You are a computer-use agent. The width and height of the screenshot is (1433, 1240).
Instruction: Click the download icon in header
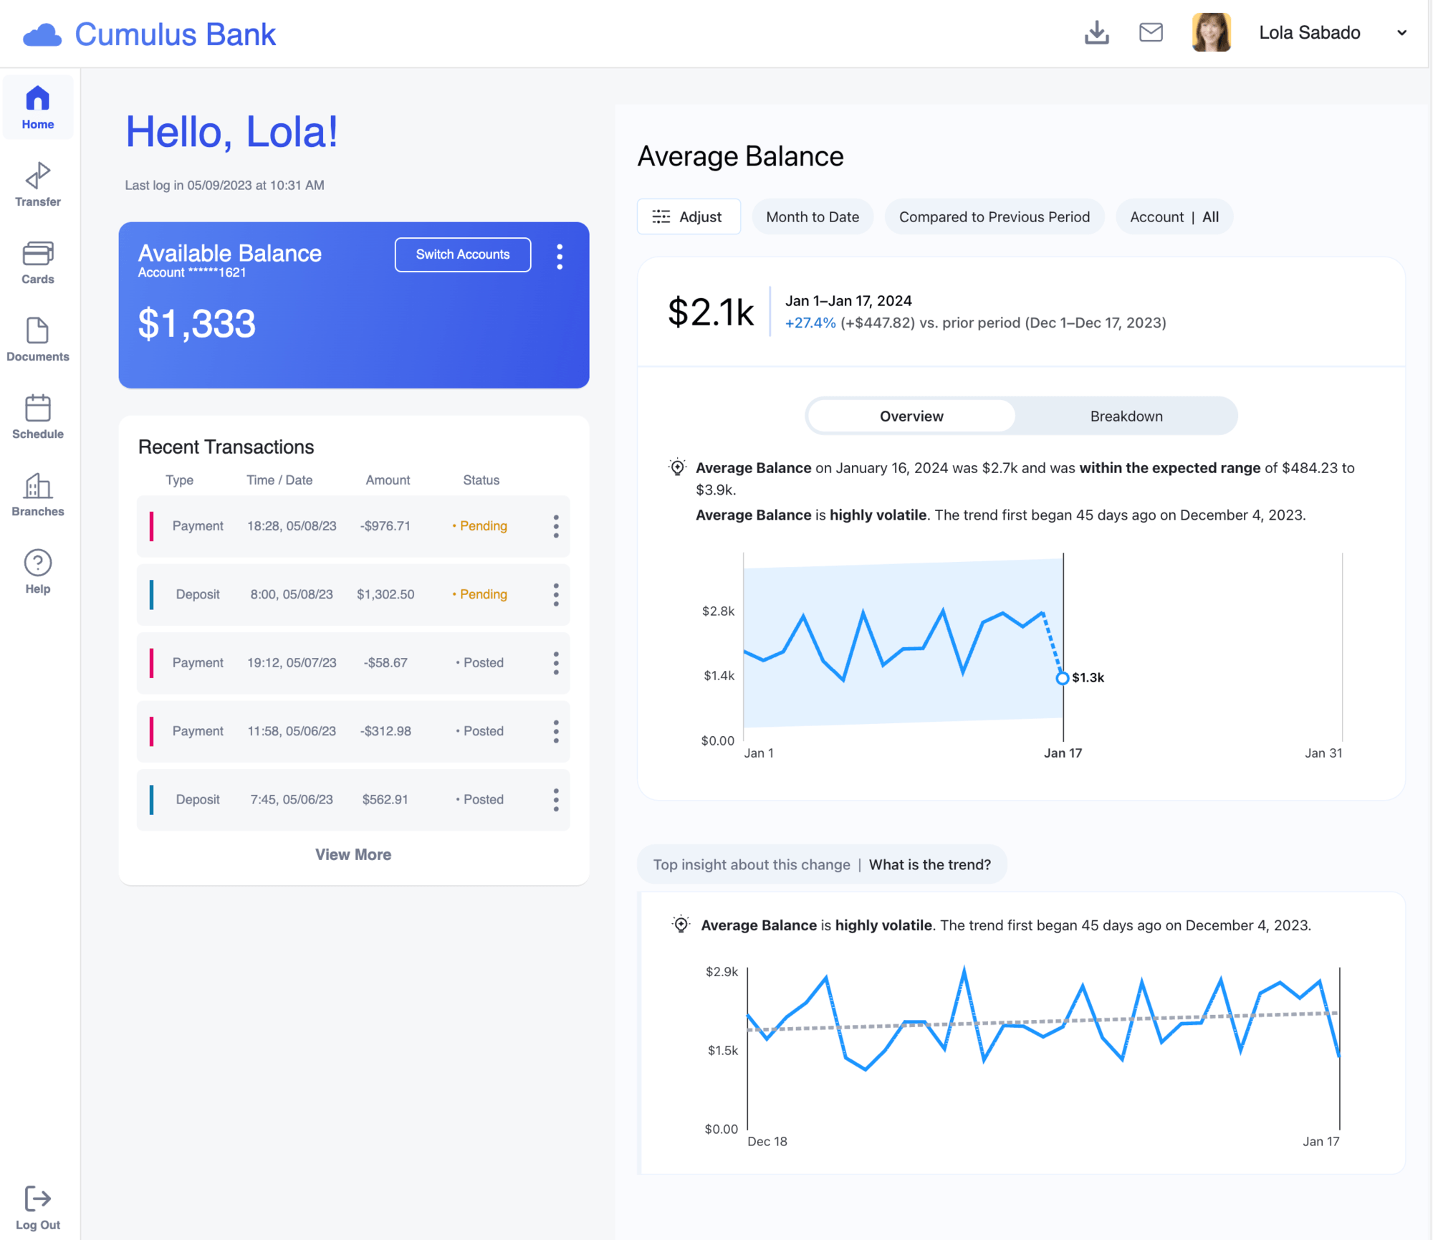1096,32
